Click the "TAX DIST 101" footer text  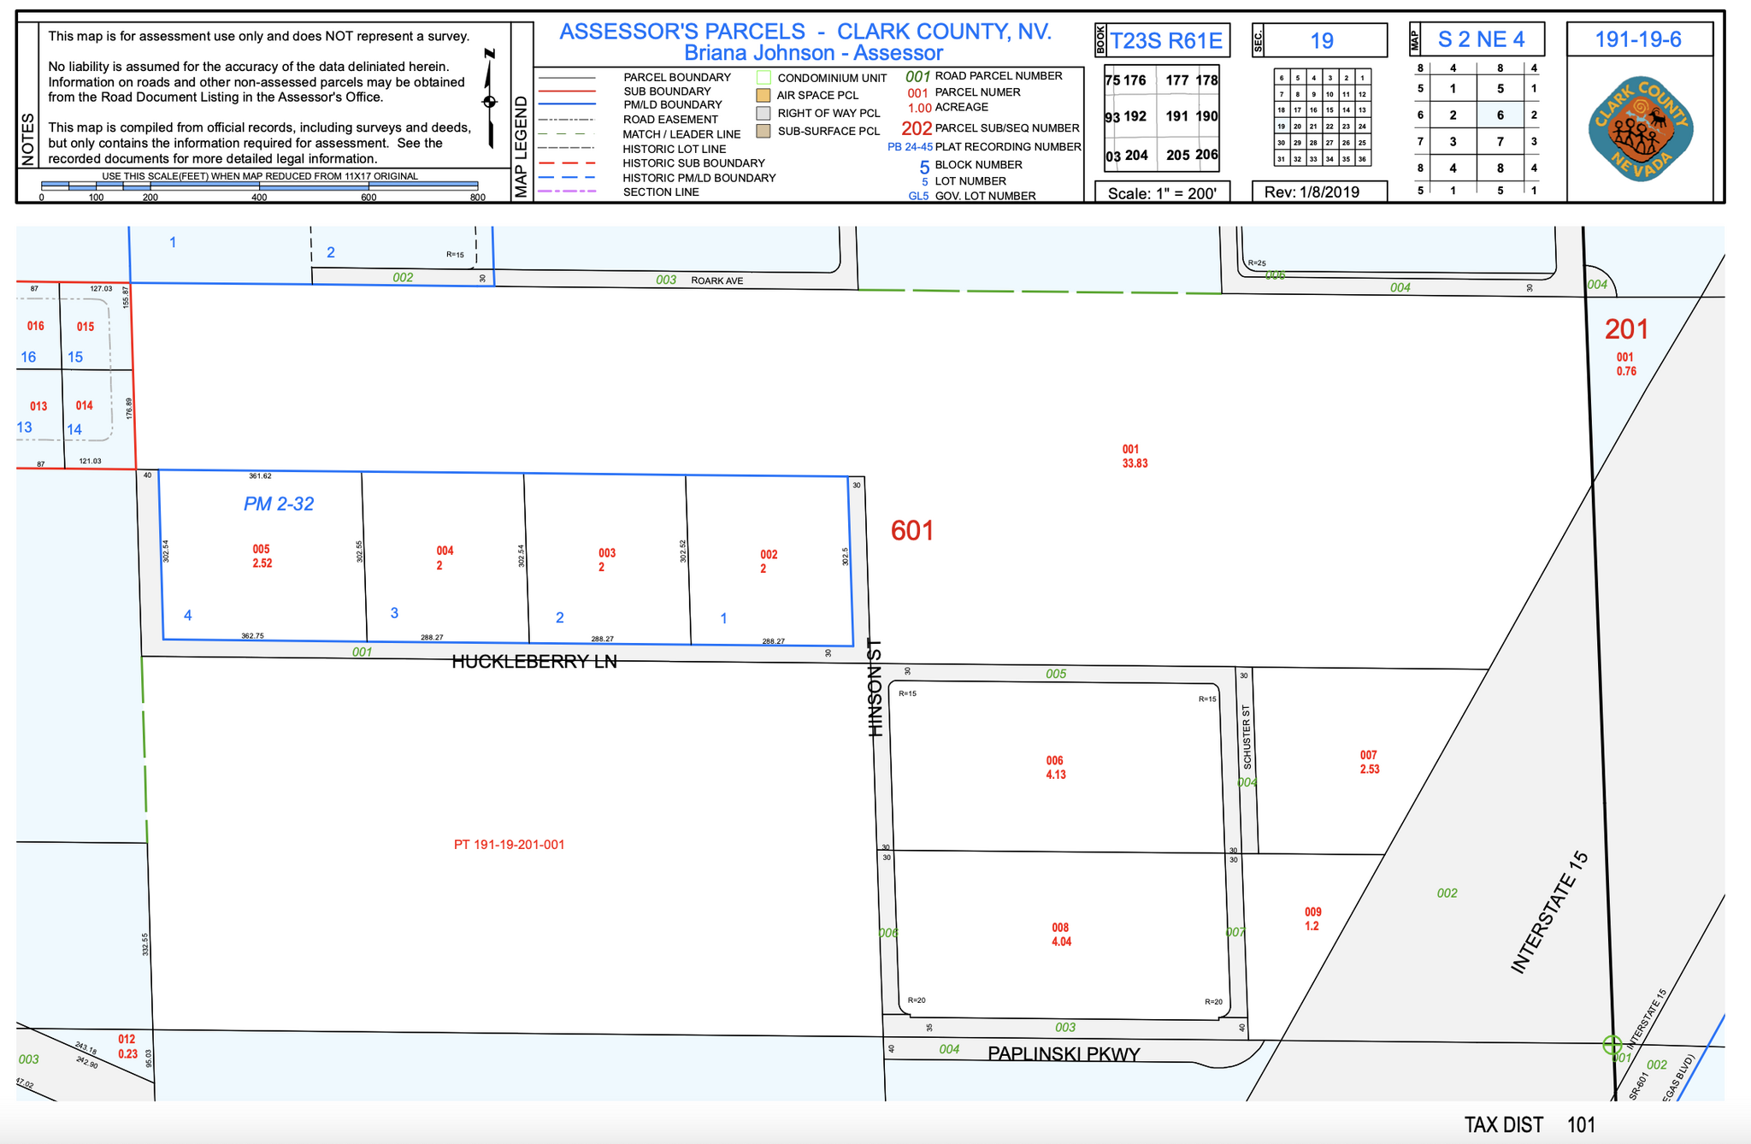pos(1530,1125)
